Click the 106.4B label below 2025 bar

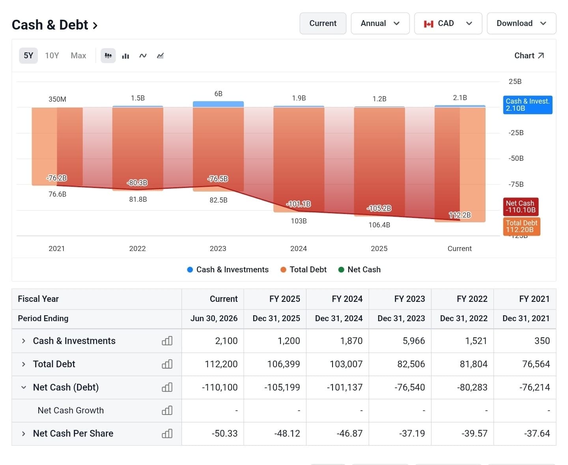(x=379, y=225)
